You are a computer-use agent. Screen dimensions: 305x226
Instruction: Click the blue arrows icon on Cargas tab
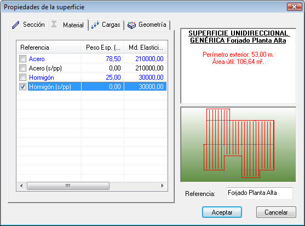[95, 25]
